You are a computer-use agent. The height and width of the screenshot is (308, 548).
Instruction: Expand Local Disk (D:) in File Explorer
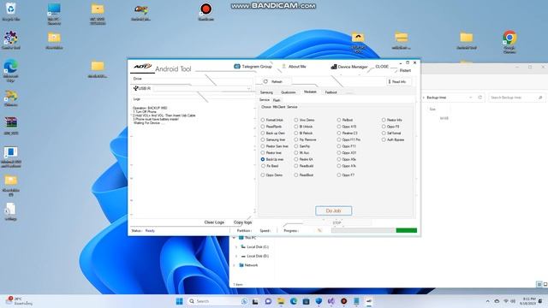point(236,256)
